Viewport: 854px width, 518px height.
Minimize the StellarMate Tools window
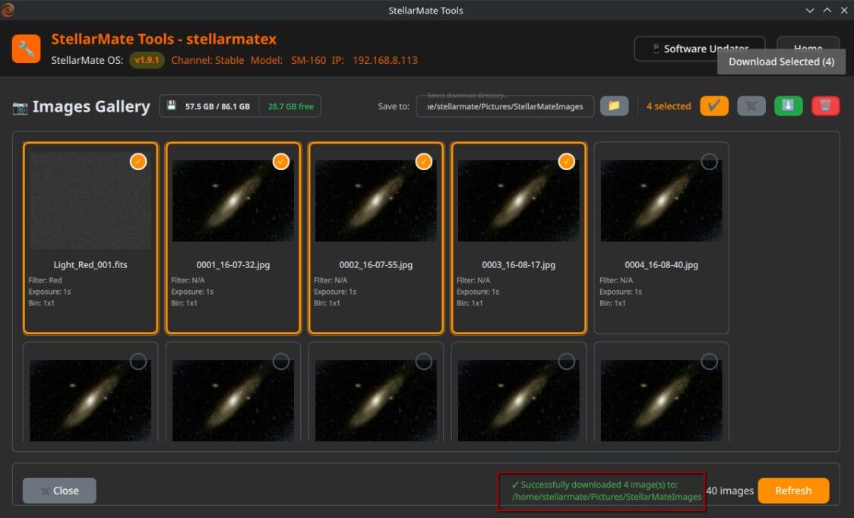coord(810,10)
